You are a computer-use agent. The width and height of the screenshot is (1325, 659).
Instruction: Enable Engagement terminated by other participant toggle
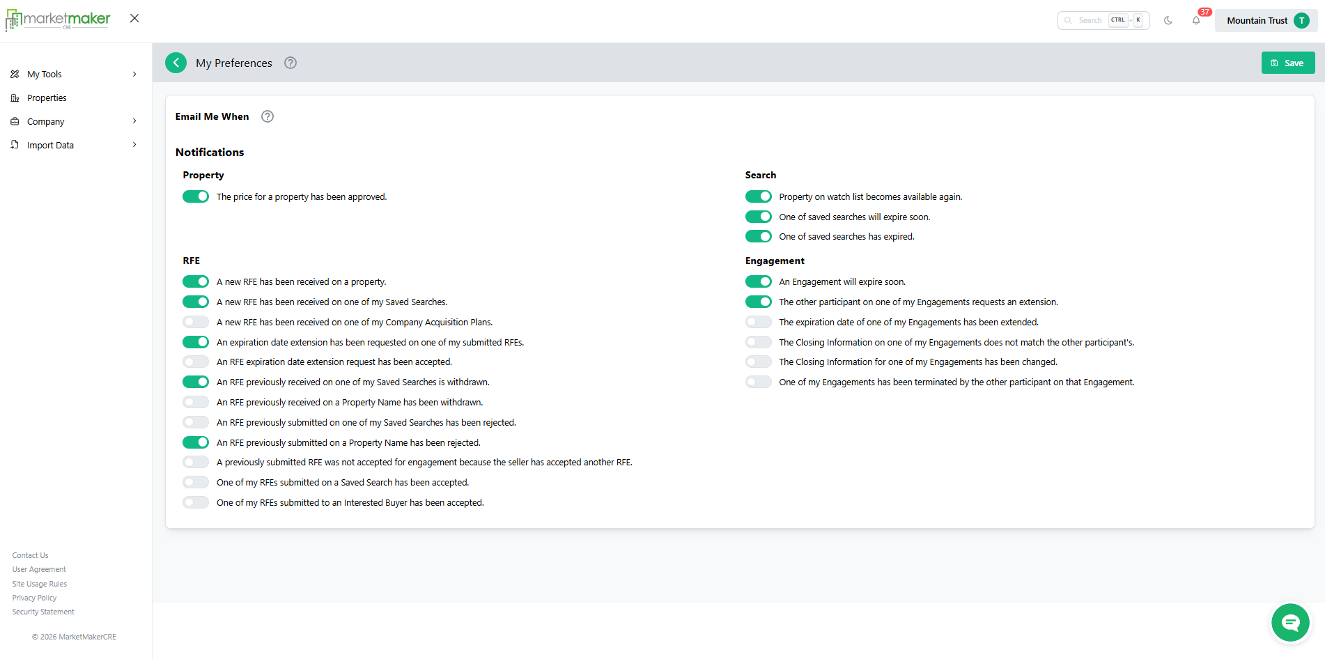click(x=758, y=382)
